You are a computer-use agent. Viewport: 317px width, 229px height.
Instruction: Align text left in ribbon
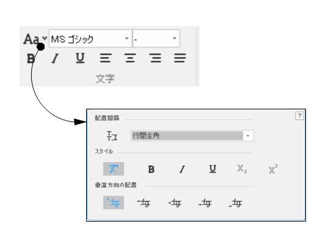point(106,58)
